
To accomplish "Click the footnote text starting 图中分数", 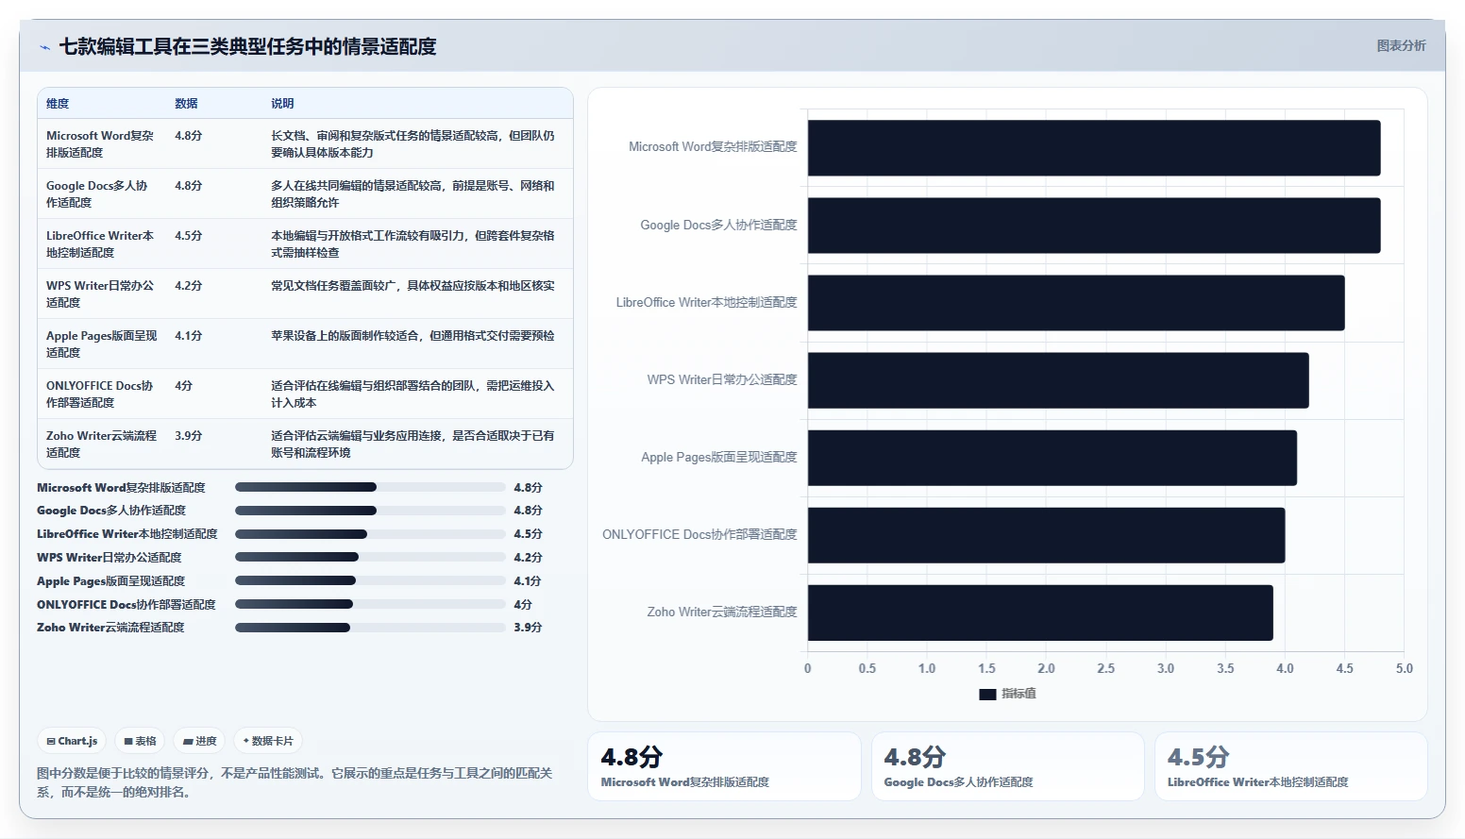I will (295, 782).
